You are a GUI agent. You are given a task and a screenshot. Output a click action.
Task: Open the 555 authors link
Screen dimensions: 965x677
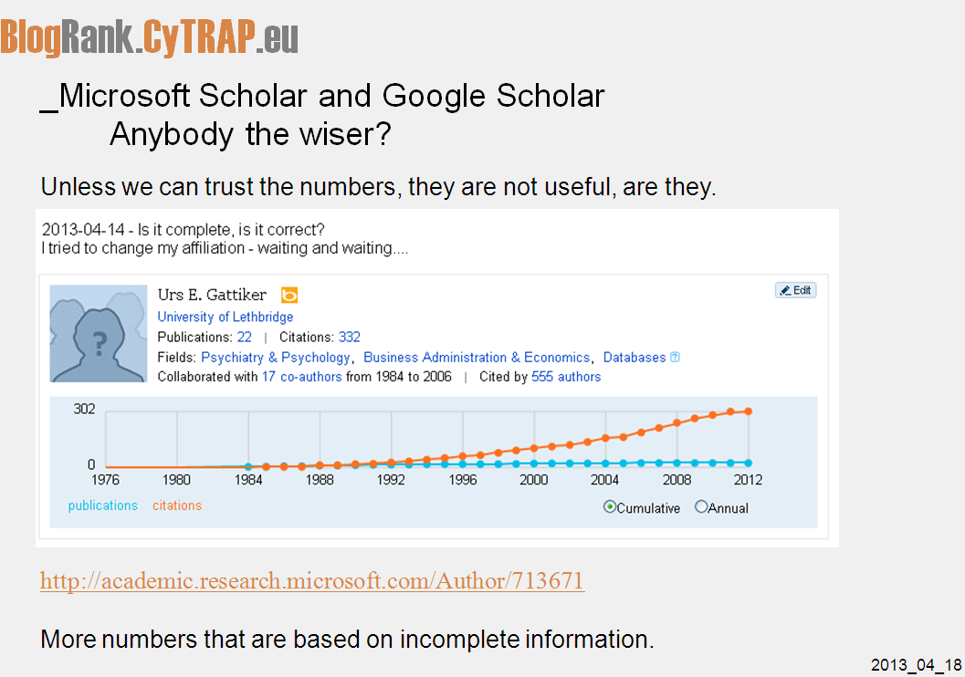point(566,376)
